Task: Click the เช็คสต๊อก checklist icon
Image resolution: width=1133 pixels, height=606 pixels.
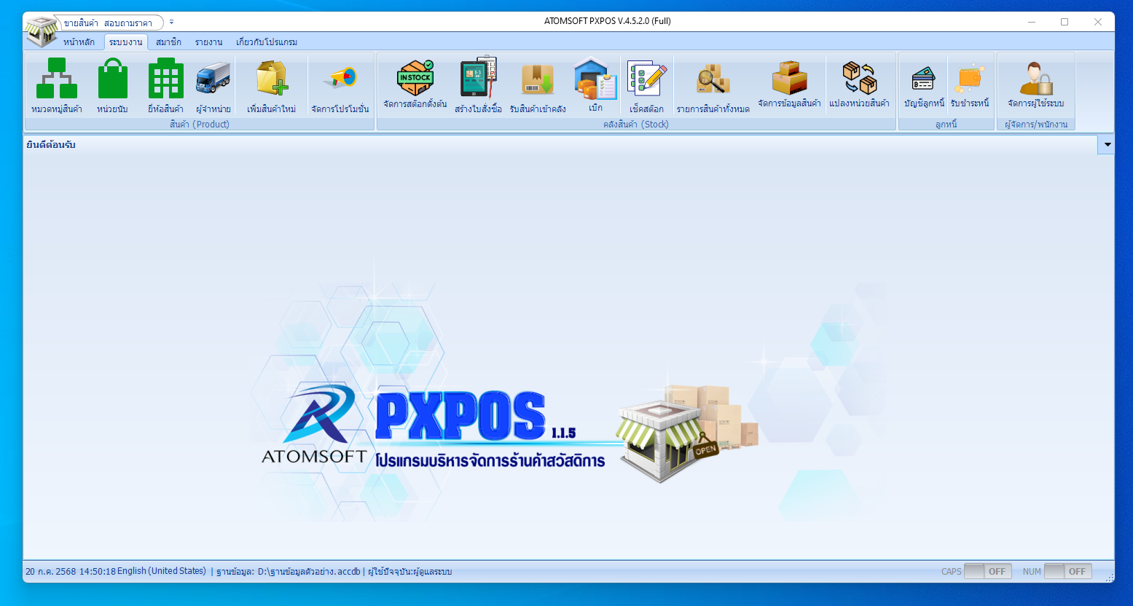Action: tap(646, 79)
